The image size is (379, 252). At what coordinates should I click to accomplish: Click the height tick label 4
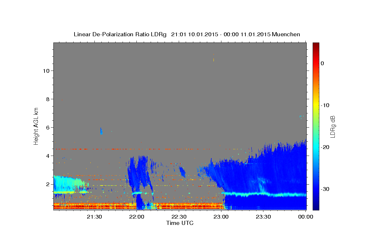(x=47, y=156)
